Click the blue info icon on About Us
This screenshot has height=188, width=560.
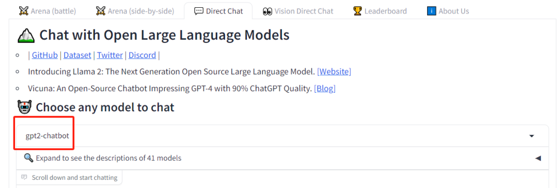[x=432, y=11]
